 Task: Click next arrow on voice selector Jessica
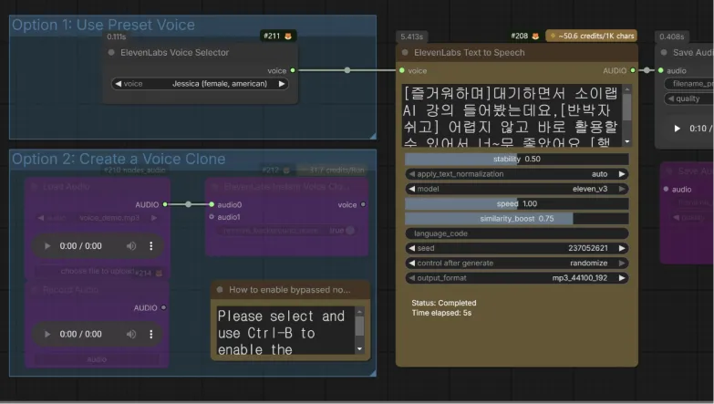point(282,84)
